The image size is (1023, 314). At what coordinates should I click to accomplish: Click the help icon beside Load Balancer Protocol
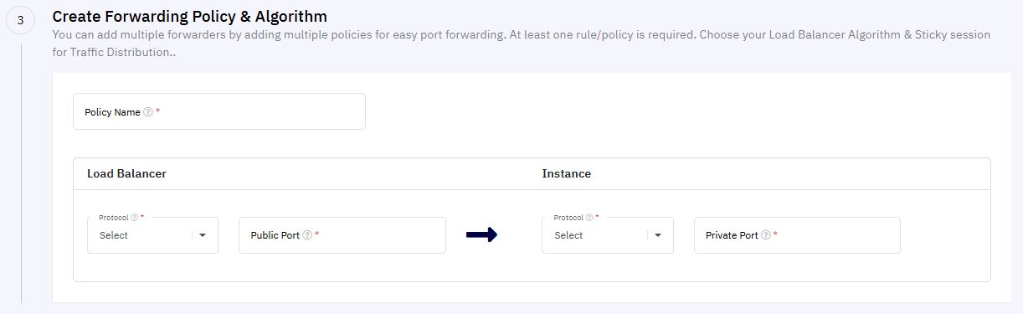point(134,218)
